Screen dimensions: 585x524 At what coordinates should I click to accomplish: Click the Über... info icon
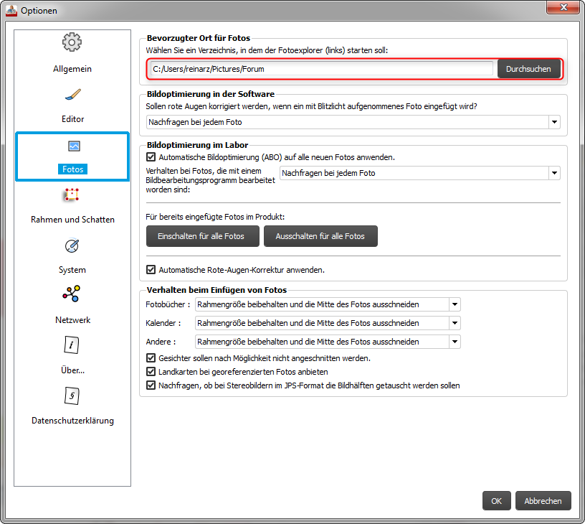pyautogui.click(x=72, y=345)
